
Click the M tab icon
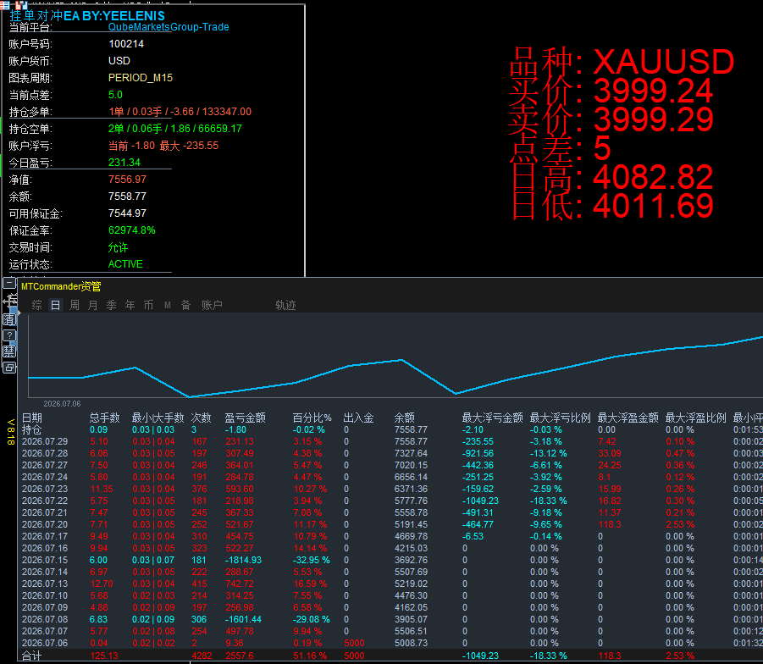(x=168, y=305)
